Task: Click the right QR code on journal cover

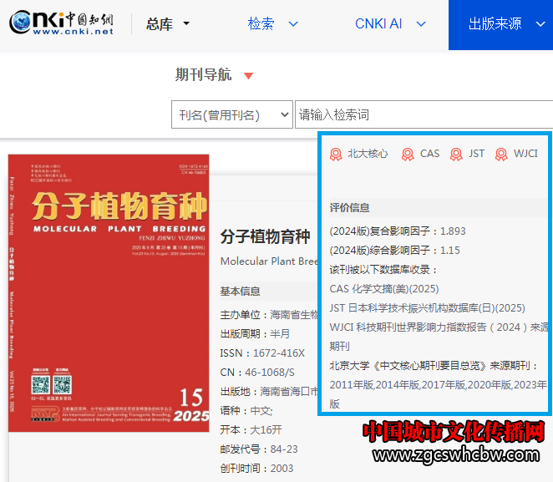Action: [x=62, y=385]
